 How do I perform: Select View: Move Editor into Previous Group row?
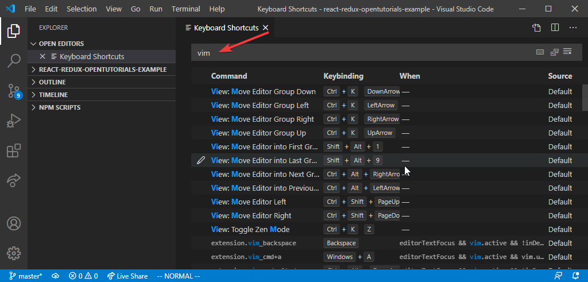(x=386, y=188)
